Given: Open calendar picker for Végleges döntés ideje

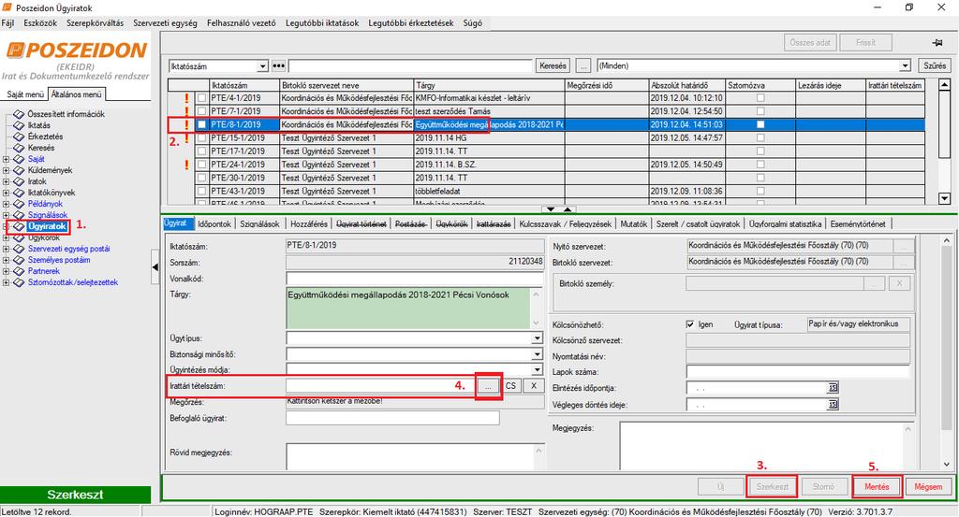Looking at the screenshot, I should point(833,404).
